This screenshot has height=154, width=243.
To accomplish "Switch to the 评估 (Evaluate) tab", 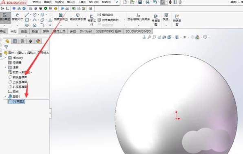I will (73, 31).
